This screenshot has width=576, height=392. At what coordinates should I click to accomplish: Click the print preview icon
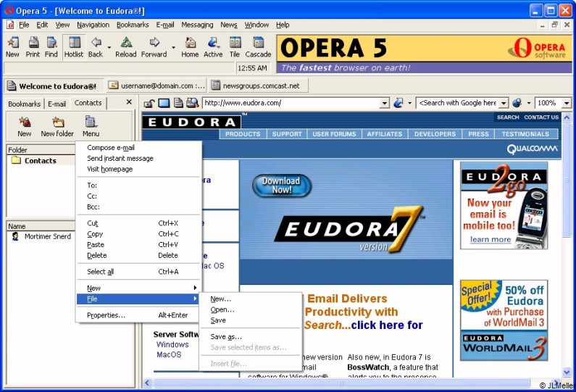click(x=193, y=103)
